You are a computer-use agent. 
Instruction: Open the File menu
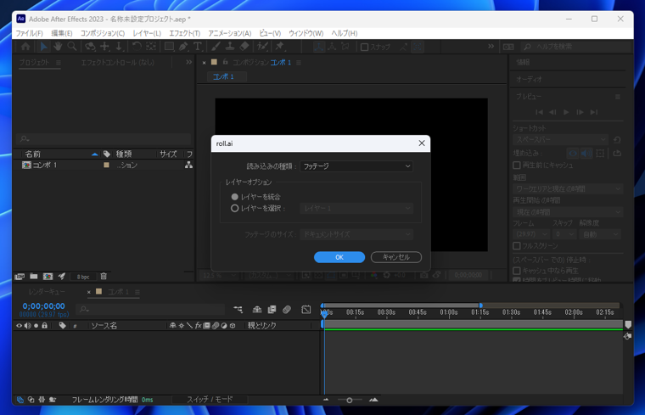pos(29,33)
